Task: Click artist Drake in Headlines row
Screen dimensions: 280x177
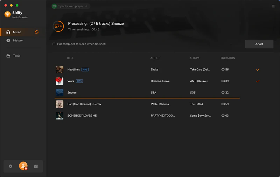Action: [154, 69]
